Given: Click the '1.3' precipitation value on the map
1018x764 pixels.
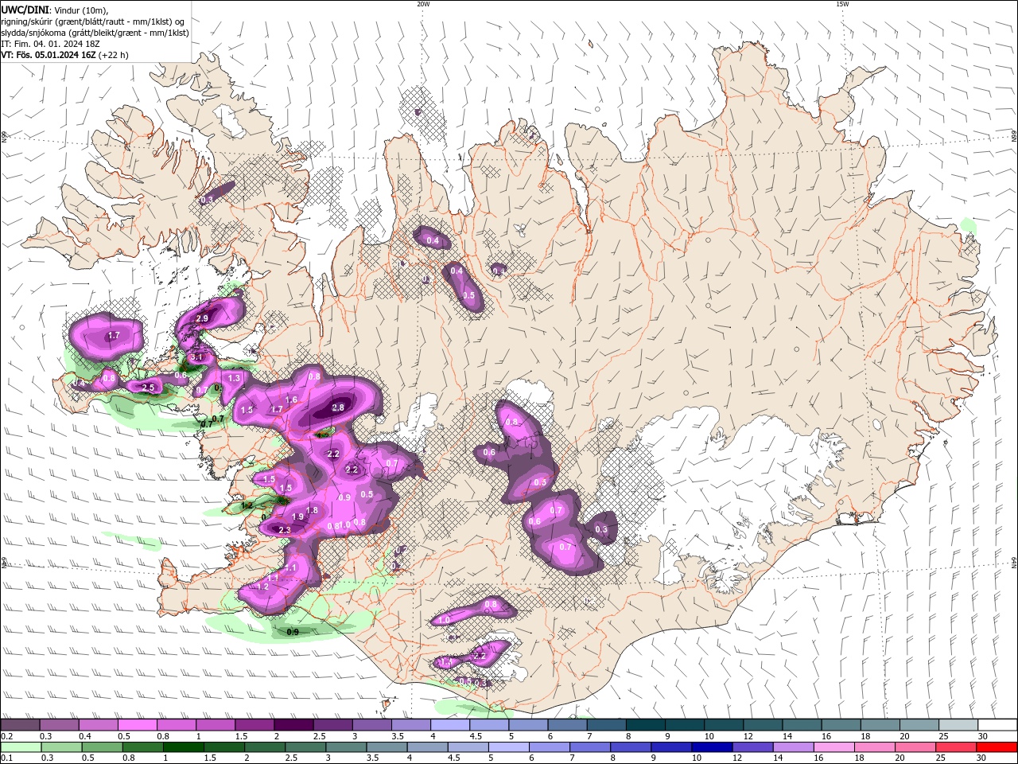Looking at the screenshot, I should click(235, 378).
